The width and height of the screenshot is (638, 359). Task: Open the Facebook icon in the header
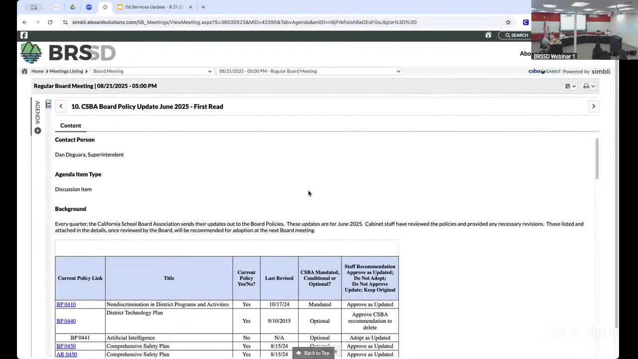pos(24,35)
